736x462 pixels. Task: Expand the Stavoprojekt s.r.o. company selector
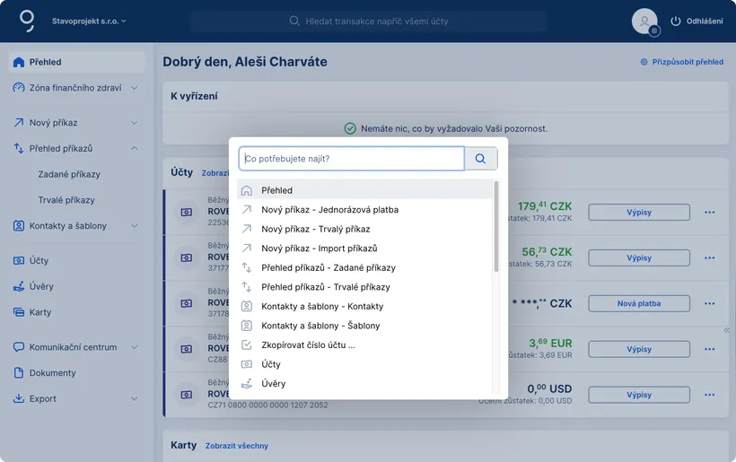(90, 21)
